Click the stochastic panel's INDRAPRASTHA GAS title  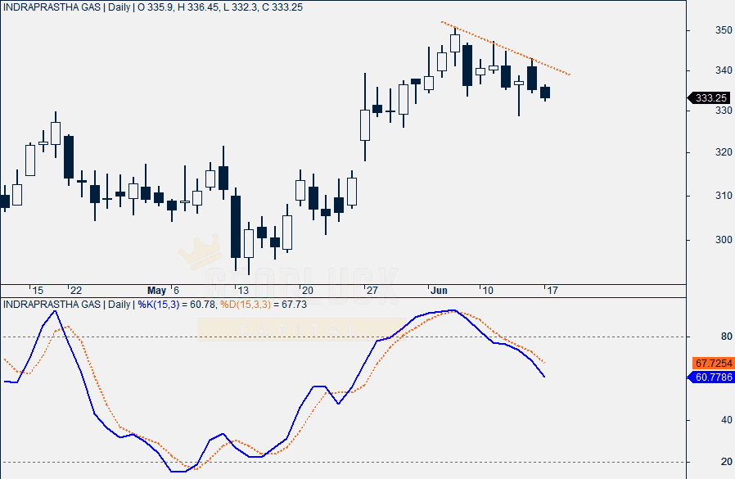click(x=52, y=305)
